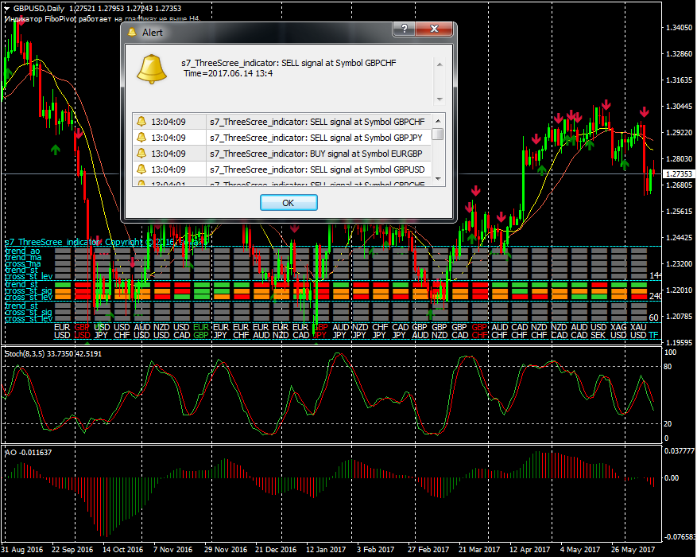Click bell icon beside the GBPJPY alert row
This screenshot has height=557, width=697.
pyautogui.click(x=141, y=137)
